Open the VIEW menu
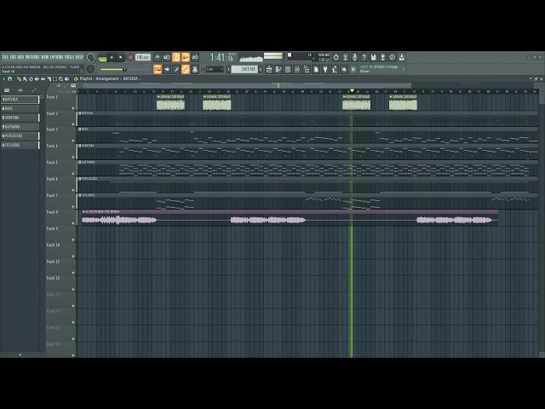The width and height of the screenshot is (545, 409). click(x=45, y=57)
